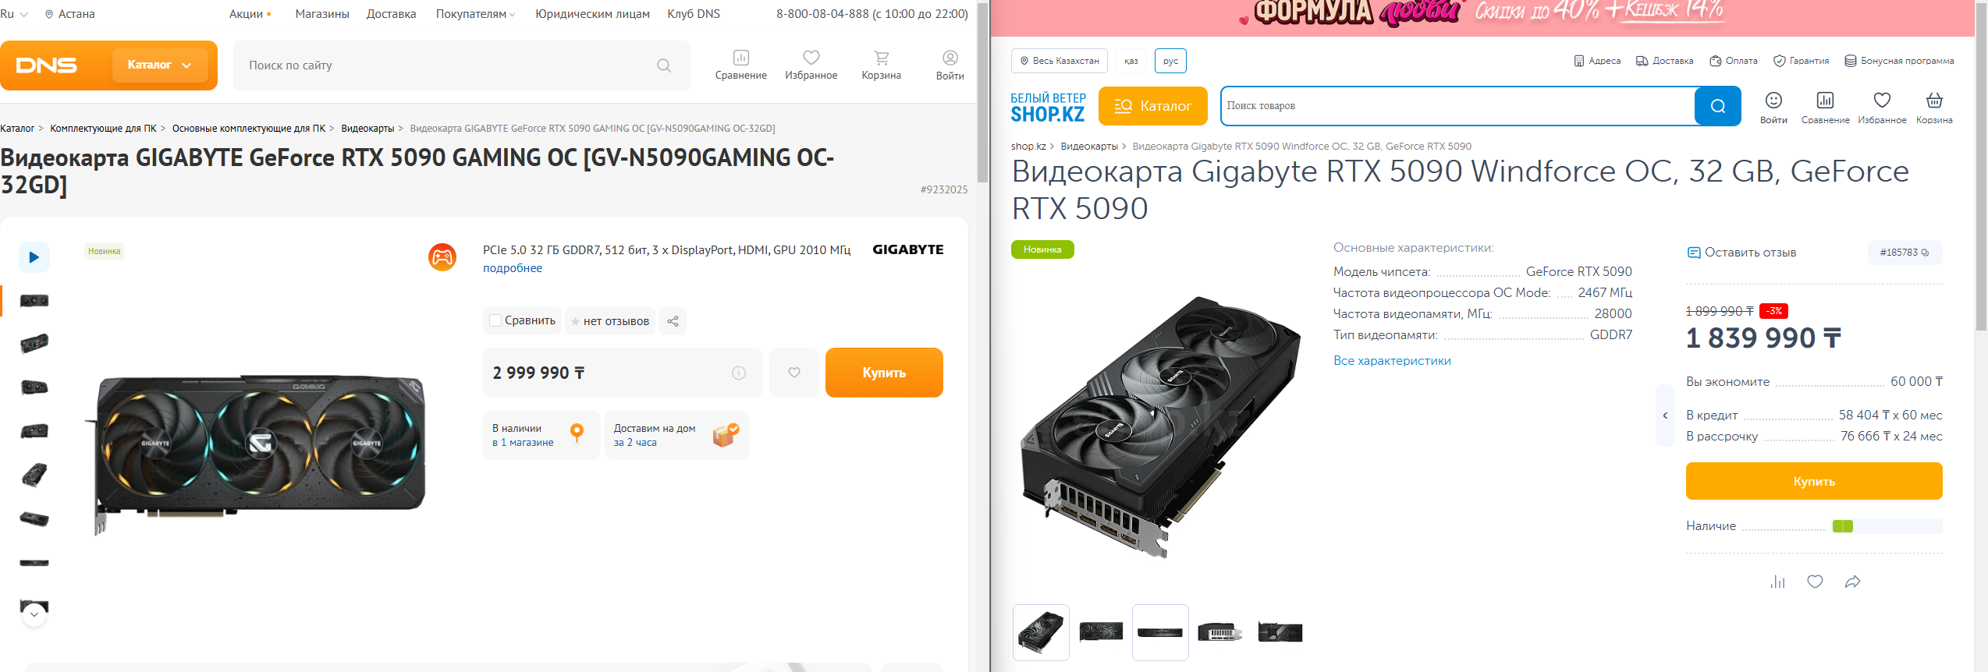Open Магазины menu item on DNS
Screen dimensions: 1988x672
click(x=321, y=14)
